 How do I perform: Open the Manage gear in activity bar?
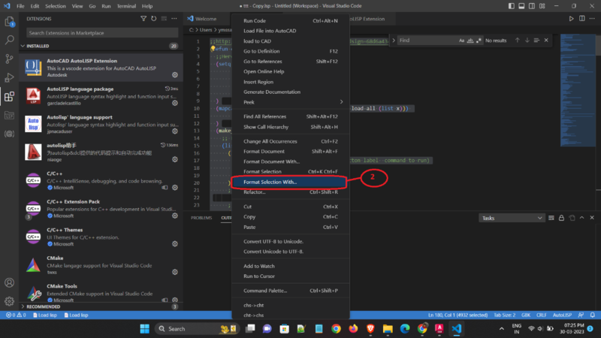[x=9, y=300]
